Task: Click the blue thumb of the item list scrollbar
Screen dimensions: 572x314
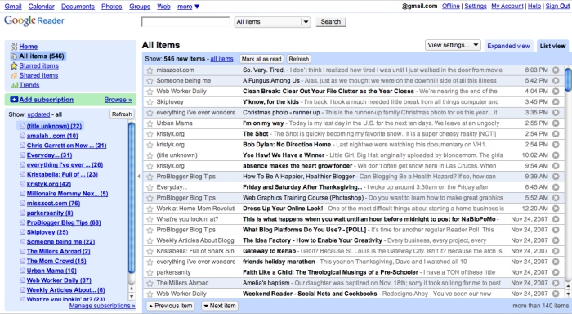Action: (568, 78)
